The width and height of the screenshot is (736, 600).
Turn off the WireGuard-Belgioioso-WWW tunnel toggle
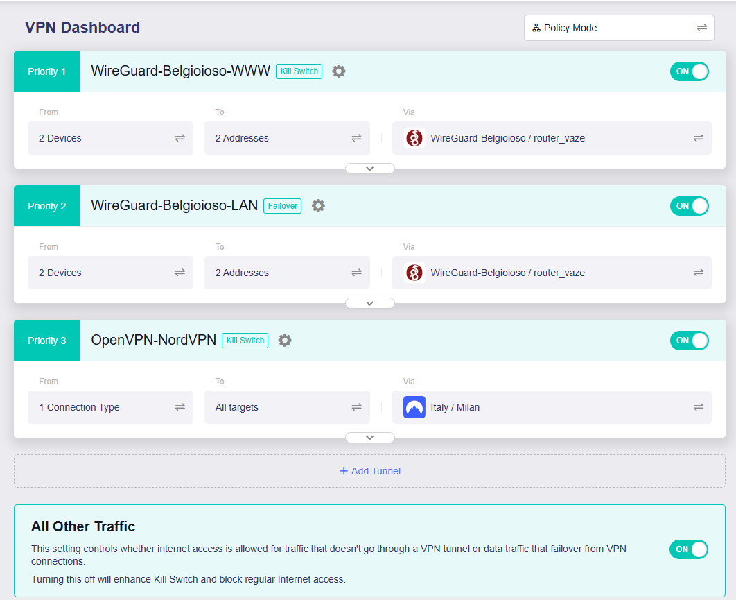[689, 71]
